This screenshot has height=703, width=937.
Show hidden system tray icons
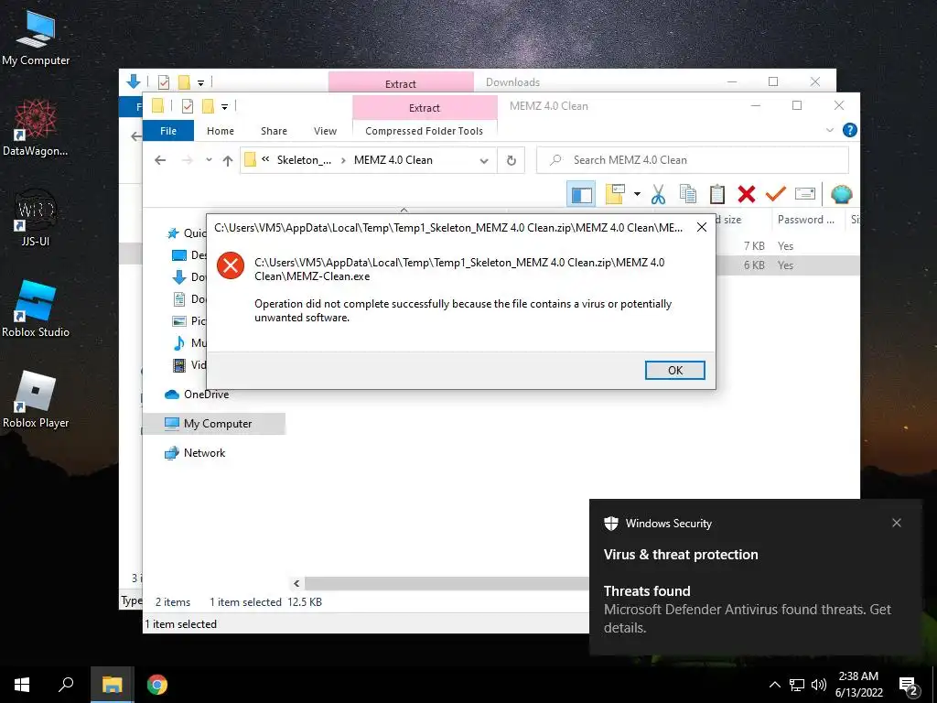click(774, 685)
